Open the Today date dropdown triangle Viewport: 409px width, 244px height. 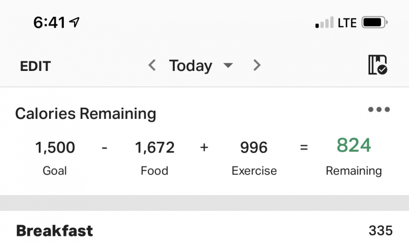(228, 65)
